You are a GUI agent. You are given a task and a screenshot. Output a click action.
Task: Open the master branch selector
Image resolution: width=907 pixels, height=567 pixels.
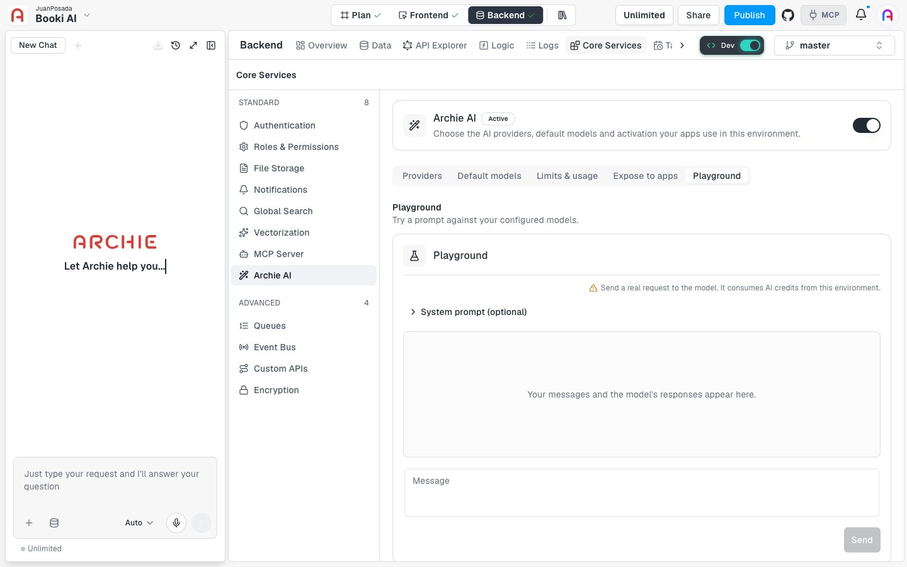(x=834, y=45)
